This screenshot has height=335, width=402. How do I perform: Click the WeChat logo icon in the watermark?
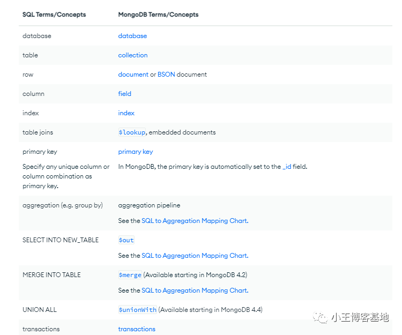321,317
